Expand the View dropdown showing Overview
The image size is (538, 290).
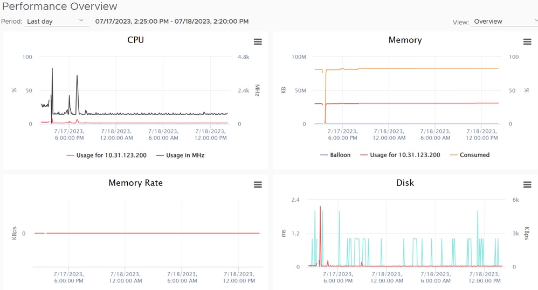pyautogui.click(x=503, y=22)
